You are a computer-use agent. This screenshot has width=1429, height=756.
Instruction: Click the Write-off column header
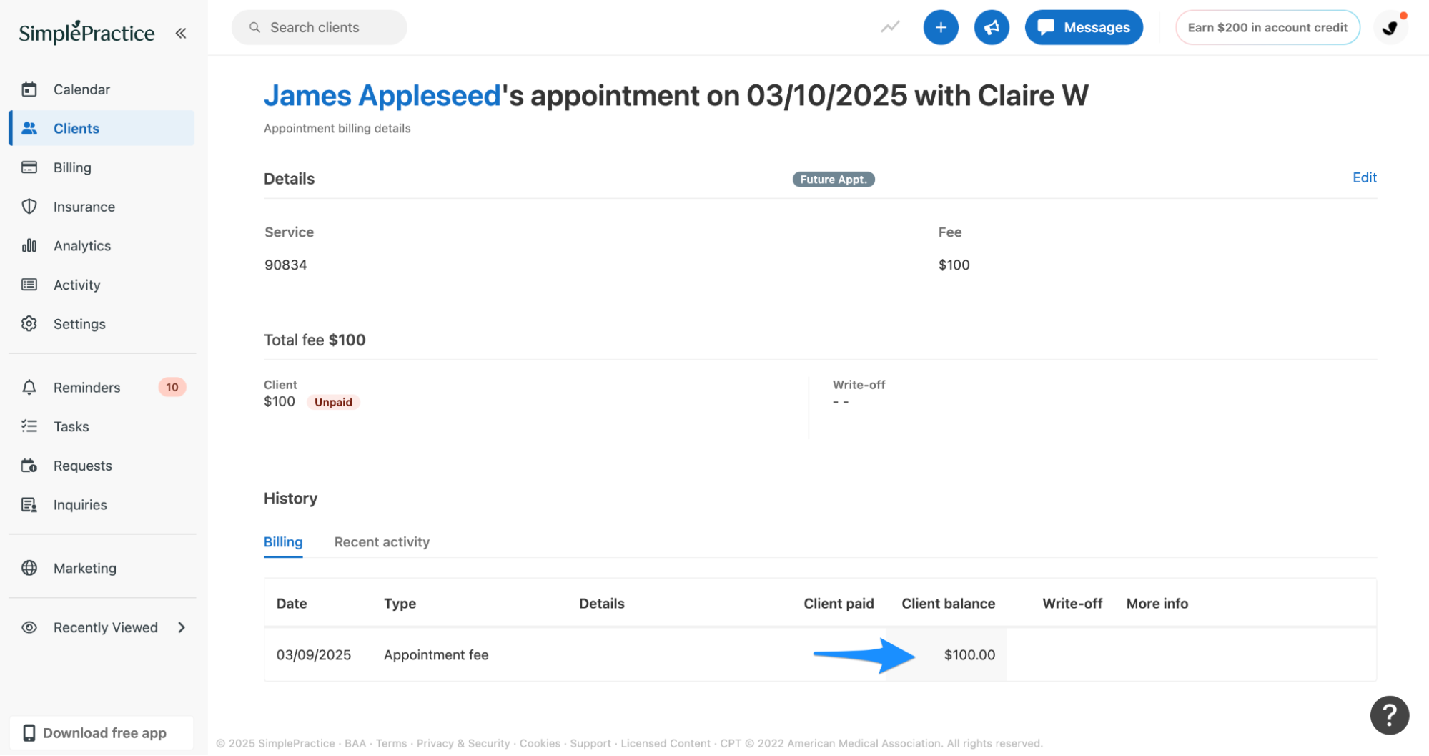pos(1072,603)
